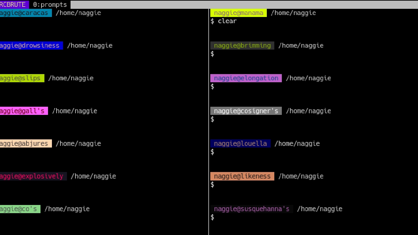Select the naggie@likeness orange host label

[x=242, y=176]
